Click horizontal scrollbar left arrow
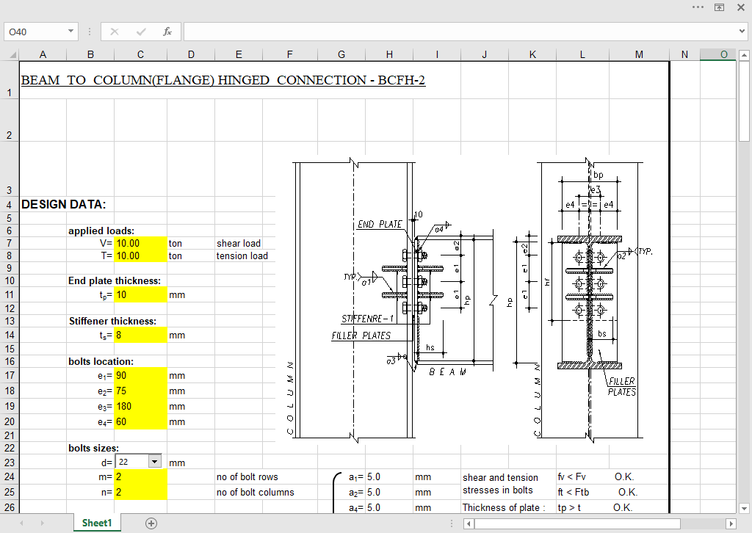752x533 pixels. pyautogui.click(x=469, y=523)
